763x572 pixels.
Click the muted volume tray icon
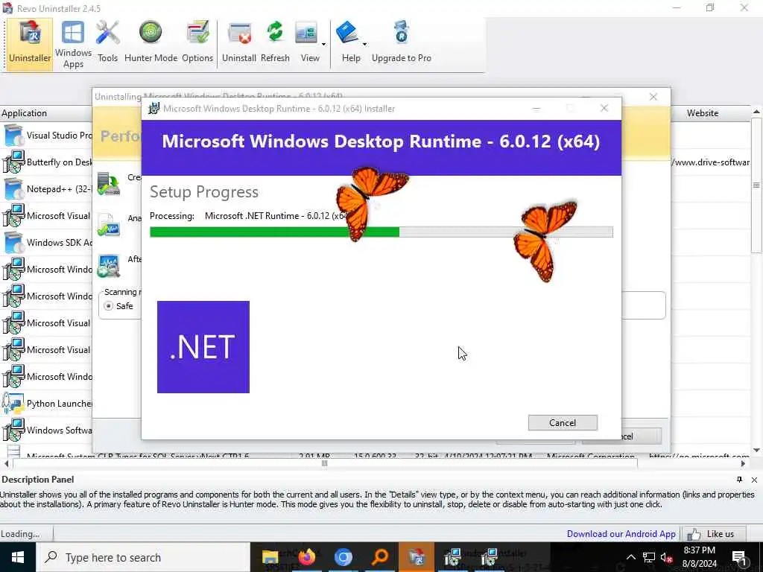(x=666, y=557)
